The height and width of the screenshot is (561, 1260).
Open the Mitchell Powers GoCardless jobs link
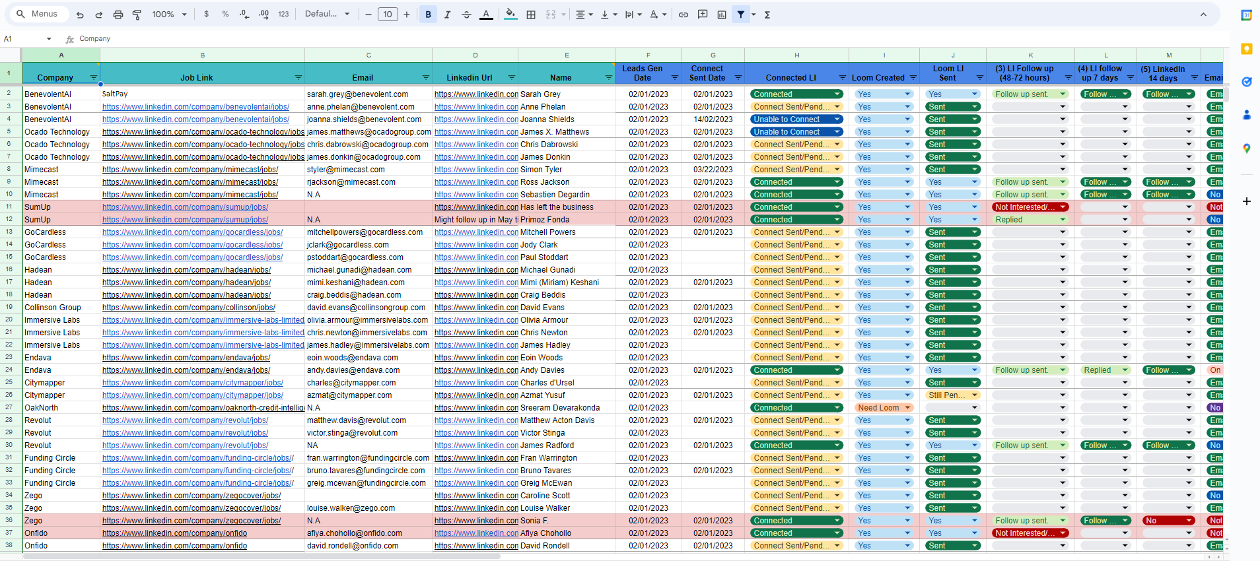pyautogui.click(x=192, y=232)
